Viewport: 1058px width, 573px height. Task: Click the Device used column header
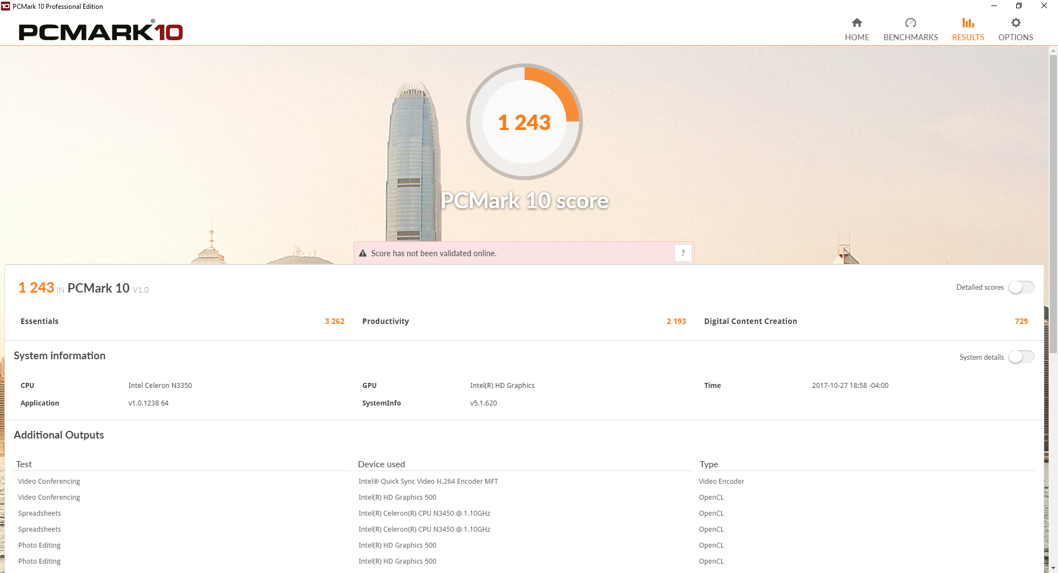(x=381, y=464)
